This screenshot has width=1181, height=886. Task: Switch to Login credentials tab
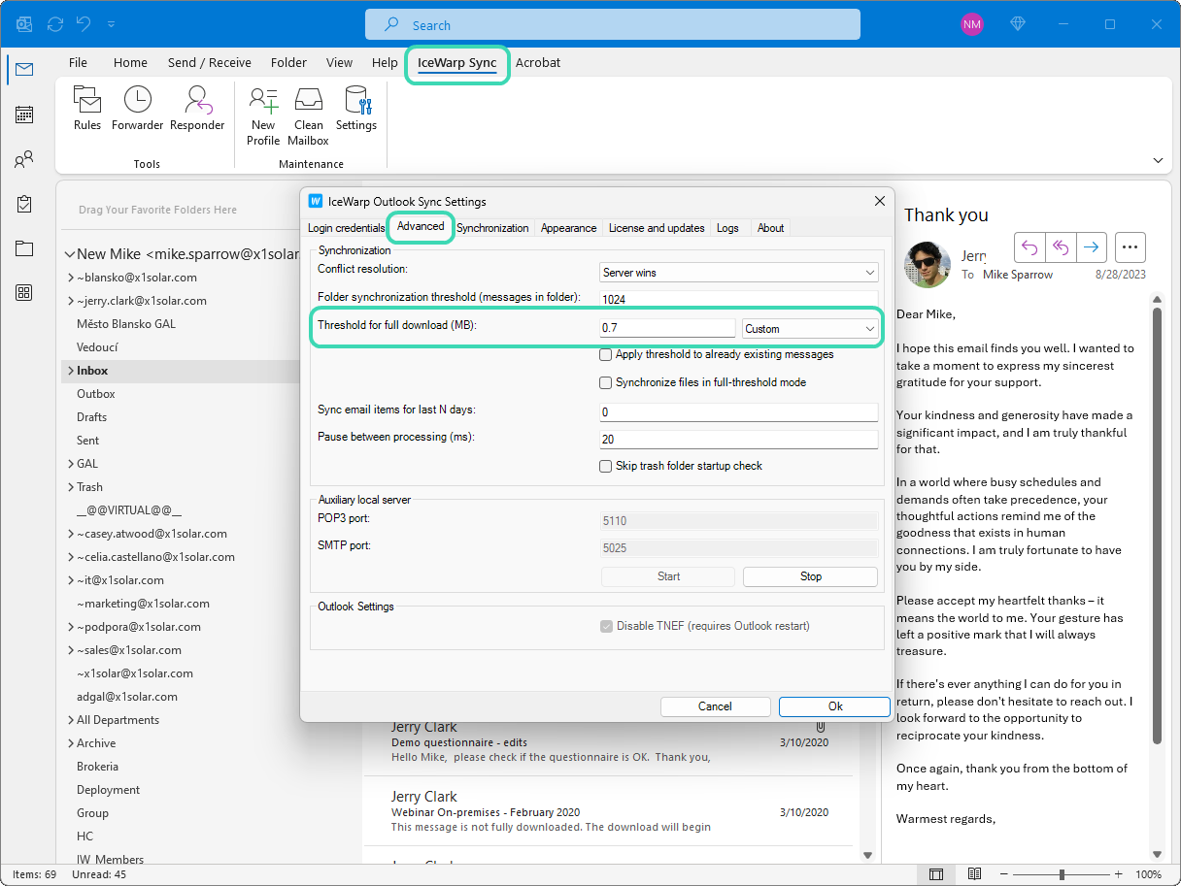(346, 228)
